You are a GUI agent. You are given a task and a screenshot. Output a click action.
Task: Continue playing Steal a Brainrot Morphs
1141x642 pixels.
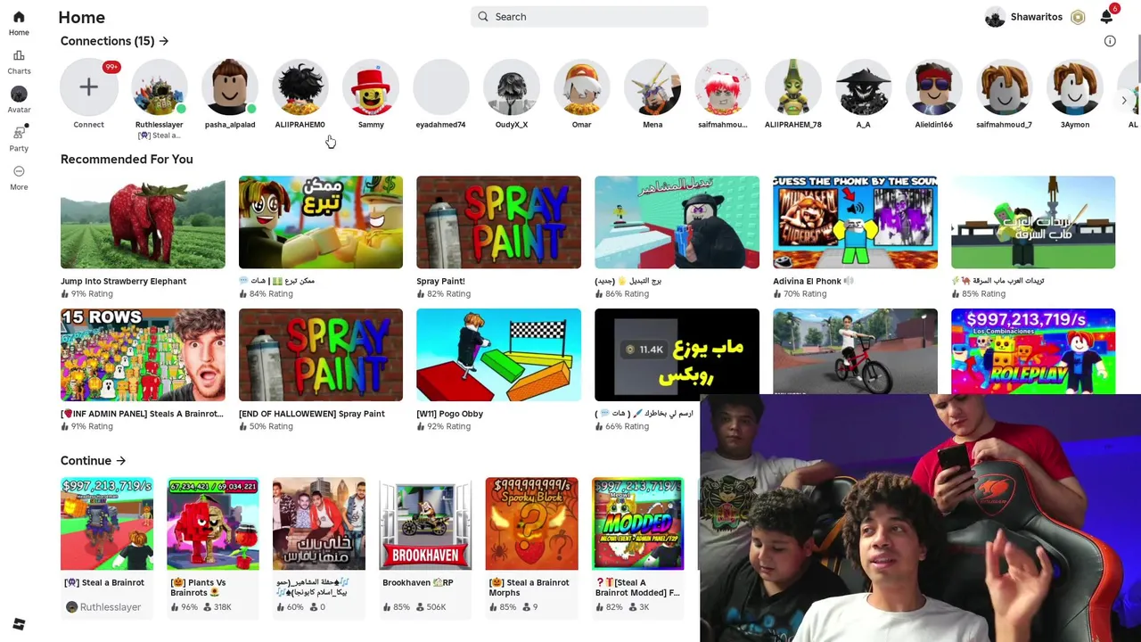click(x=531, y=523)
